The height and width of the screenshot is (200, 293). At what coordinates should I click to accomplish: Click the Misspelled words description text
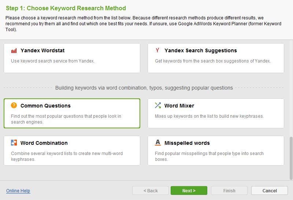tap(209, 156)
